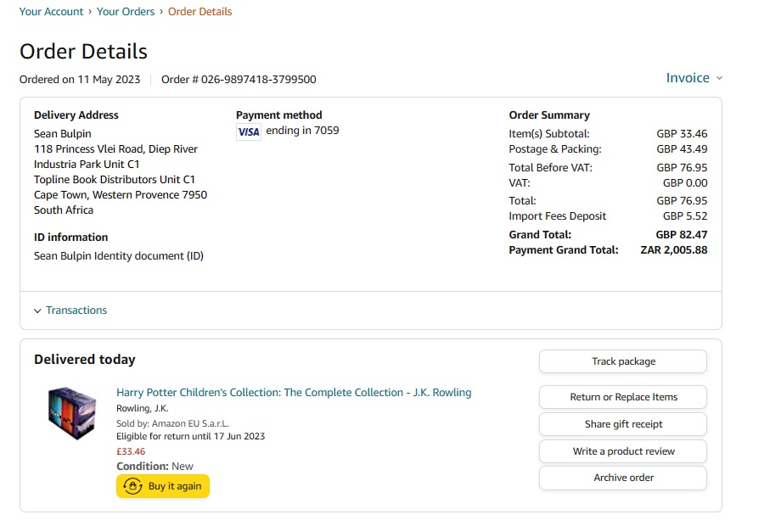Viewport: 781px width, 520px height.
Task: Click Eligible for return until 17 Jun 2023
Action: [191, 436]
